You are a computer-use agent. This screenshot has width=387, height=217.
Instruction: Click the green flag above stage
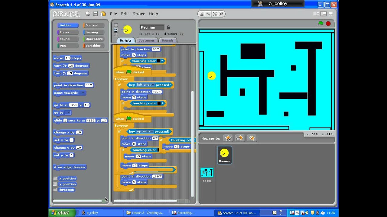tap(320, 24)
